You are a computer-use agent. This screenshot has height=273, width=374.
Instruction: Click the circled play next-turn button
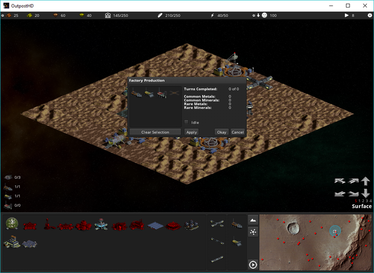pyautogui.click(x=253, y=265)
